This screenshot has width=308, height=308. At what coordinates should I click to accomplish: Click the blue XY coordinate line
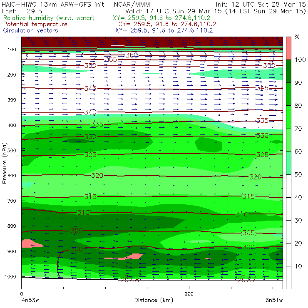coord(164,30)
